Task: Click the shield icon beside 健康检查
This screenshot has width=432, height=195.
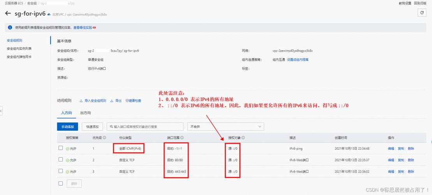Action: (x=127, y=101)
